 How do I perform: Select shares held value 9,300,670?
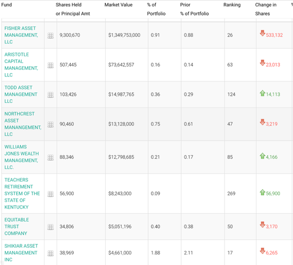pos(69,35)
